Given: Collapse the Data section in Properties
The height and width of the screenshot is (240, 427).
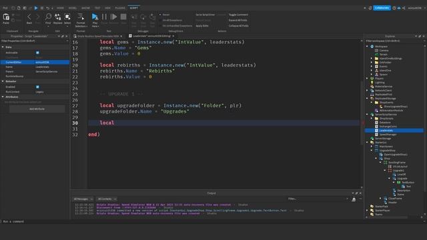Looking at the screenshot, I should 3,47.
